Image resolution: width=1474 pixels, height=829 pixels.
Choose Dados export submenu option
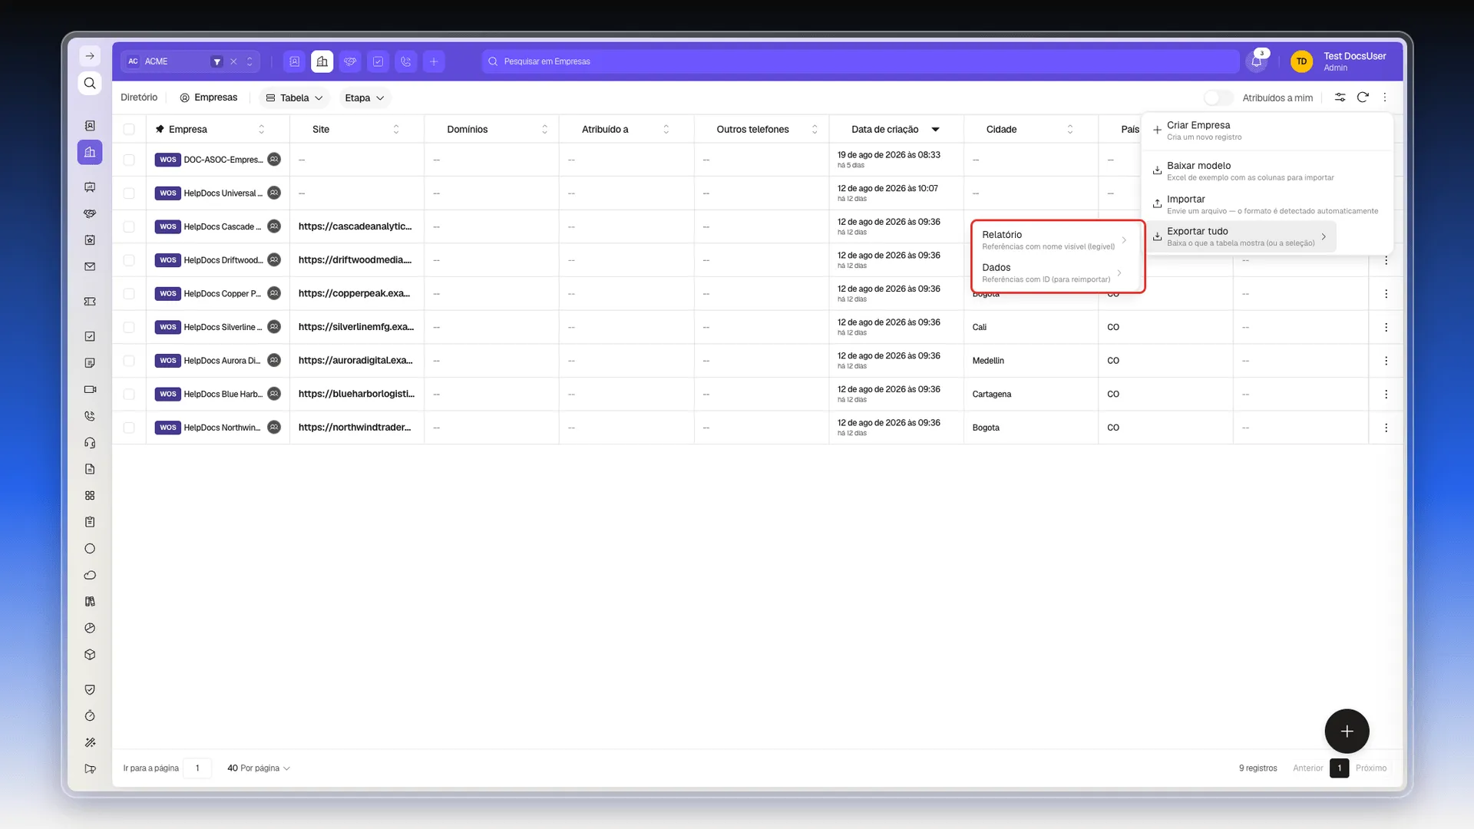(x=1051, y=273)
